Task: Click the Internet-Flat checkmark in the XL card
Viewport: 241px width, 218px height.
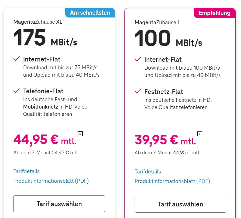Action: click(17, 59)
